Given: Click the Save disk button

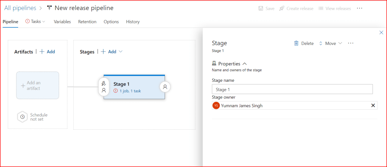Looking at the screenshot, I should [266, 8].
